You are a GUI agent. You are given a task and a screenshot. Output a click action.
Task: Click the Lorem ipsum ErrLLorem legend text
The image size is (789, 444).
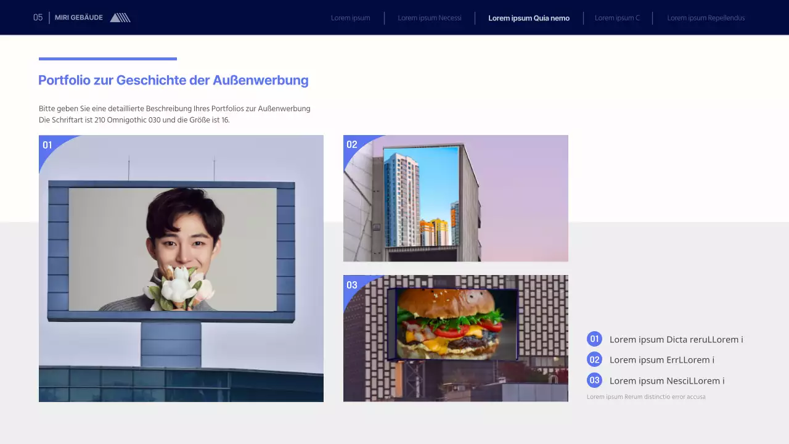(662, 360)
